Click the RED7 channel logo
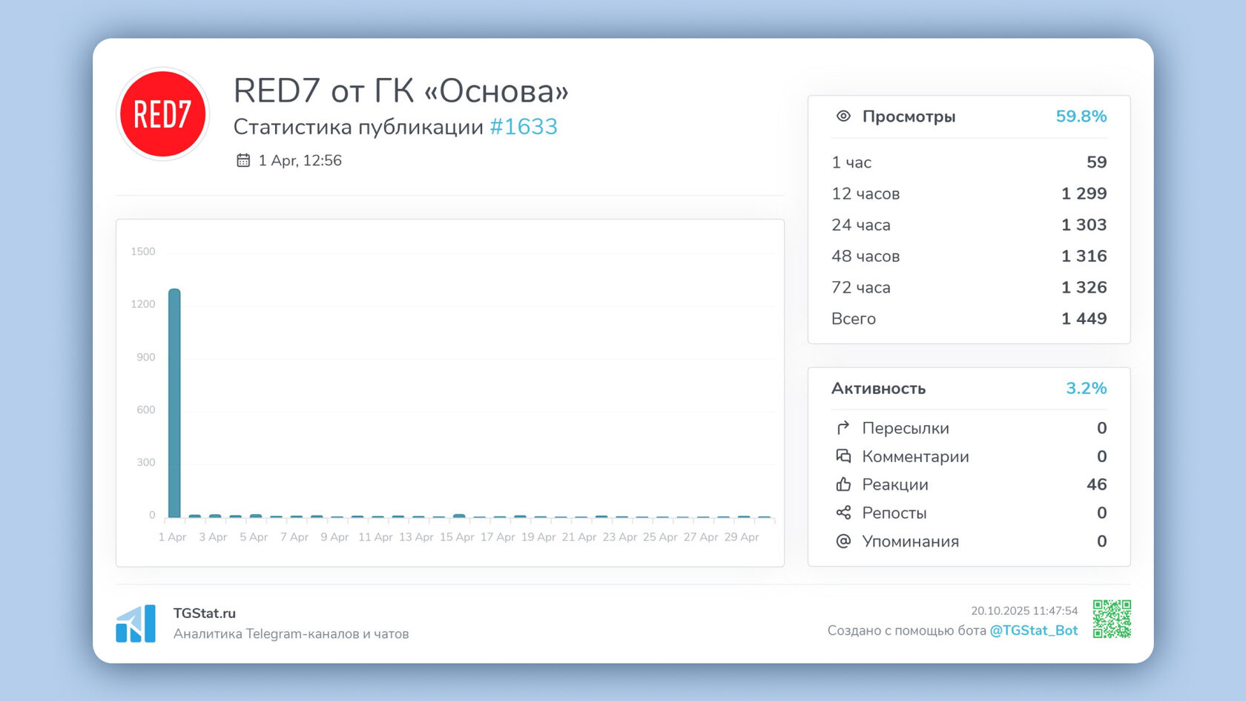 163,114
